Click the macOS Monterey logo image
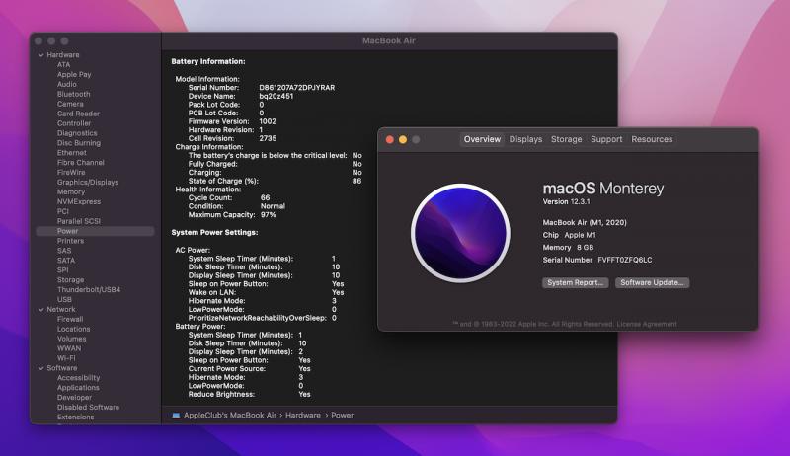 coord(460,233)
